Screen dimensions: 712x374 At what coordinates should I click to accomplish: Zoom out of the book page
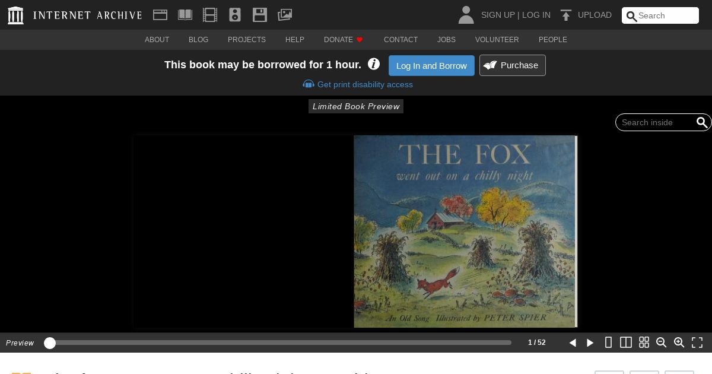click(x=662, y=343)
